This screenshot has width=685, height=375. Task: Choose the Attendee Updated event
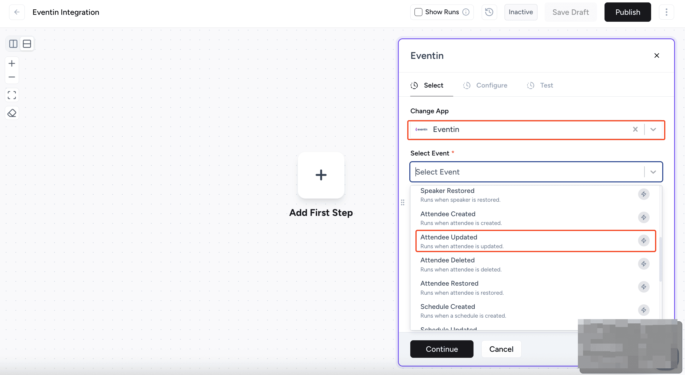(536, 241)
